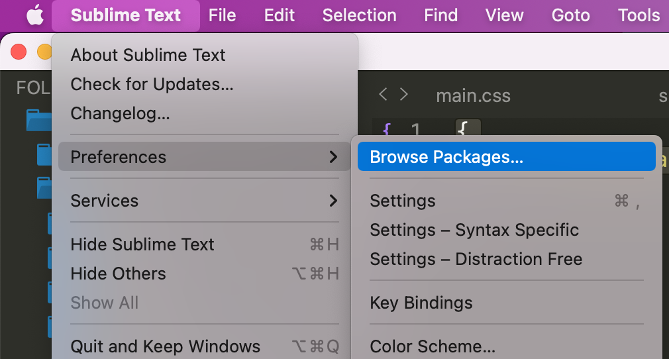Click the forward navigation arrow icon

404,95
